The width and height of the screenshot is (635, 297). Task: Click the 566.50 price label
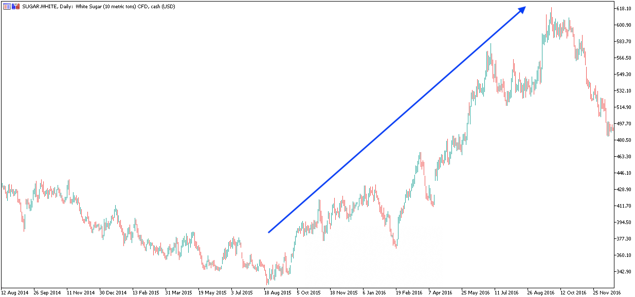[x=624, y=58]
